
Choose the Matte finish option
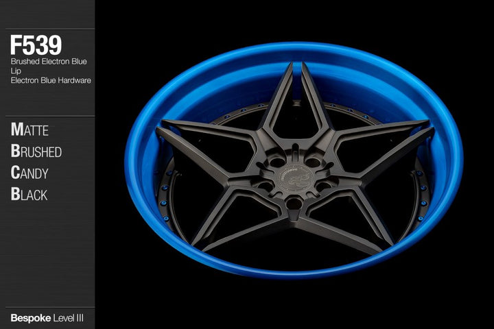[30, 130]
